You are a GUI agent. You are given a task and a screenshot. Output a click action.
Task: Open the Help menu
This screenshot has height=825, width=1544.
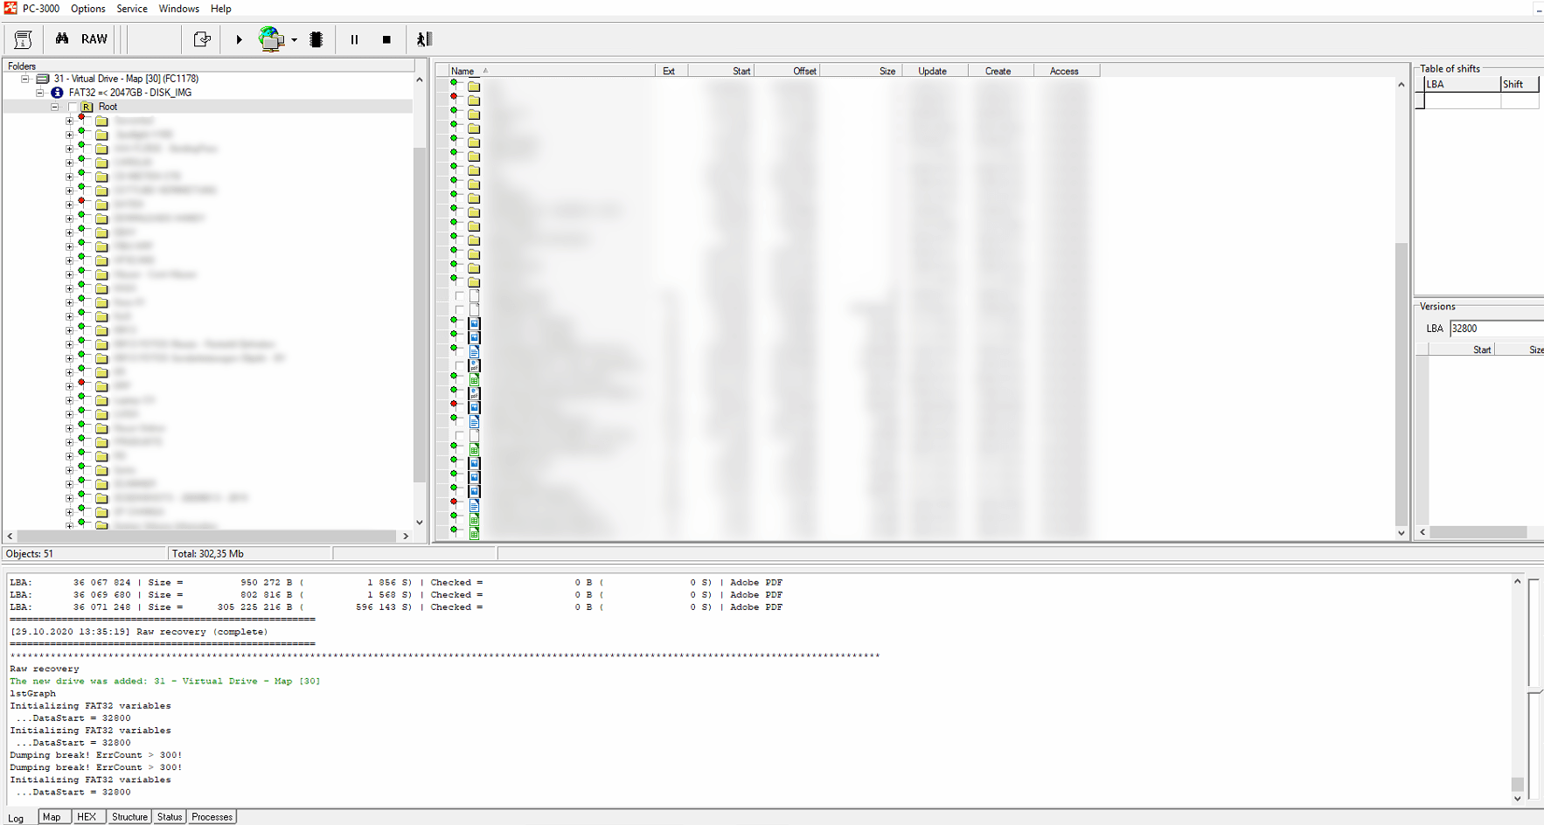click(x=221, y=9)
